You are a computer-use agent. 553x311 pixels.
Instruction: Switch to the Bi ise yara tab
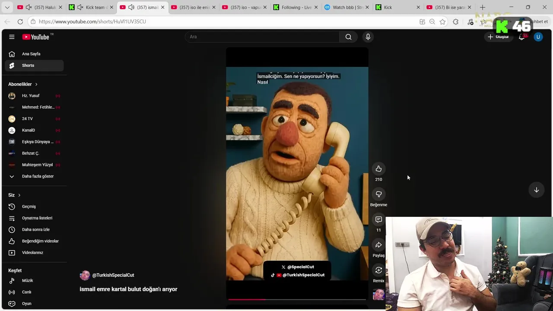point(450,7)
